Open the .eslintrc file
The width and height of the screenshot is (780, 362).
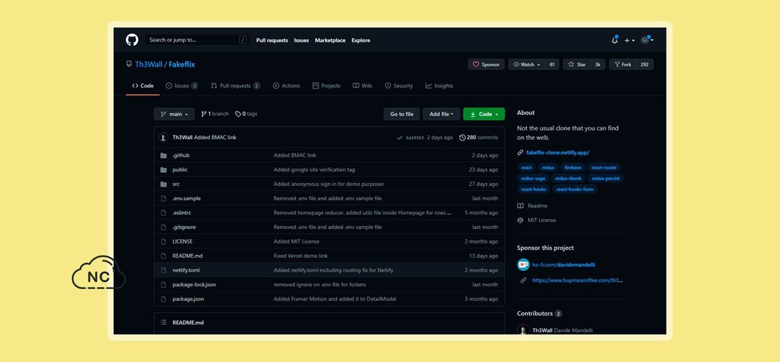point(182,213)
